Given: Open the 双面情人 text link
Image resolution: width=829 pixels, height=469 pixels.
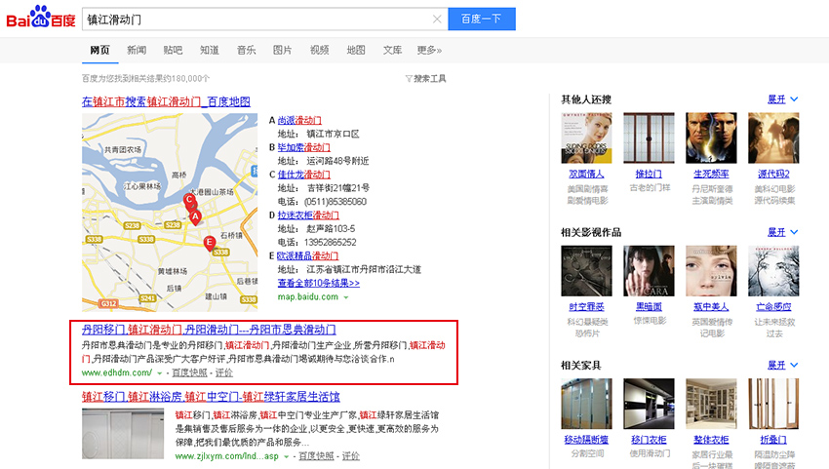Looking at the screenshot, I should click(586, 174).
